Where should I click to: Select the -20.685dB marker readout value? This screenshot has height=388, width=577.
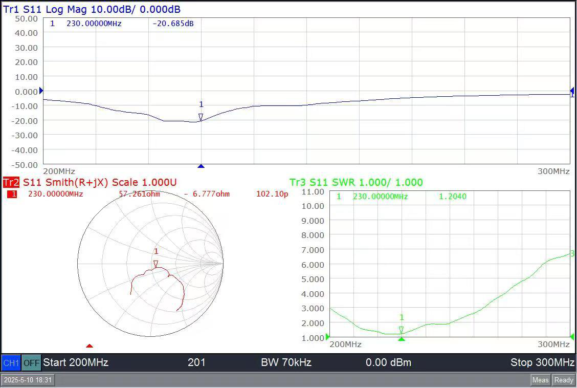coord(173,24)
